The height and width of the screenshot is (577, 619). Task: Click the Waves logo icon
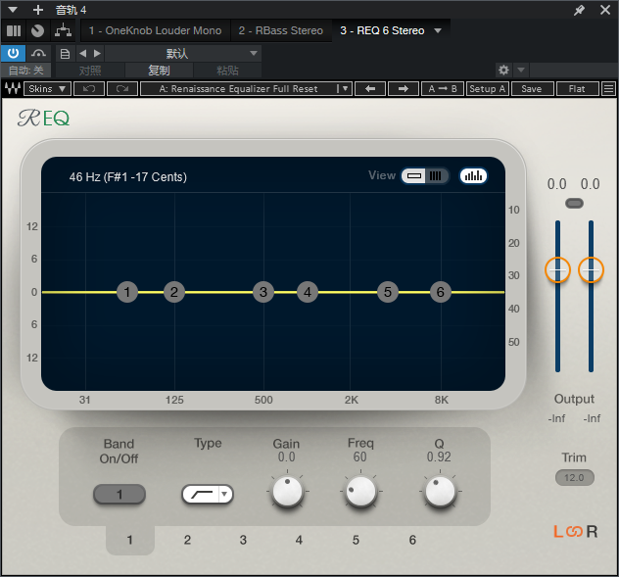click(x=12, y=88)
